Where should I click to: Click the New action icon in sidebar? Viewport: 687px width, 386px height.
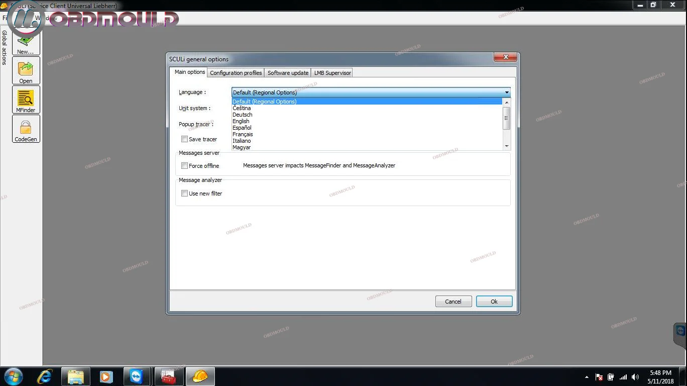[26, 43]
